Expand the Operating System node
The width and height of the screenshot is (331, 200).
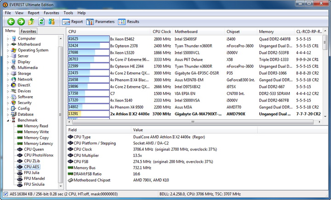(8, 50)
